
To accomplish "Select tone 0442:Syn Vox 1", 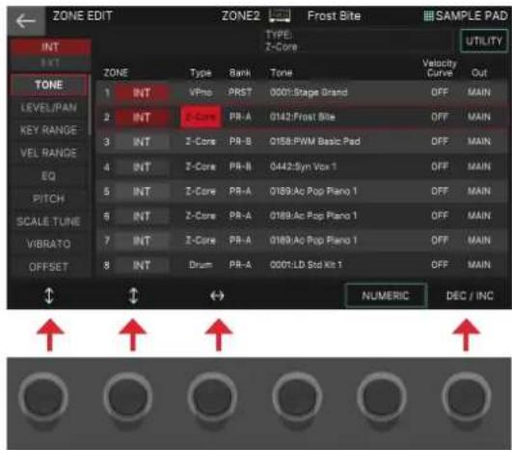I will coord(303,167).
